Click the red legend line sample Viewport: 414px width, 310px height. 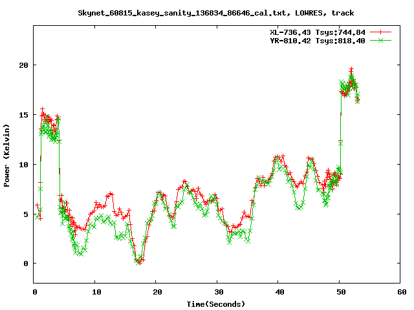click(x=380, y=32)
